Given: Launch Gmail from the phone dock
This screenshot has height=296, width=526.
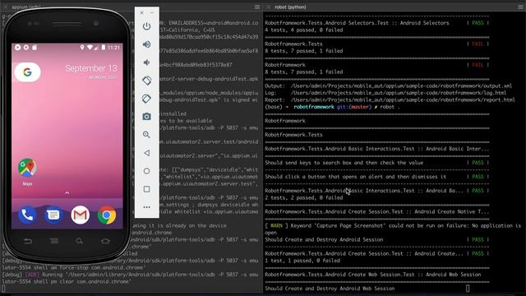Looking at the screenshot, I should (80, 215).
